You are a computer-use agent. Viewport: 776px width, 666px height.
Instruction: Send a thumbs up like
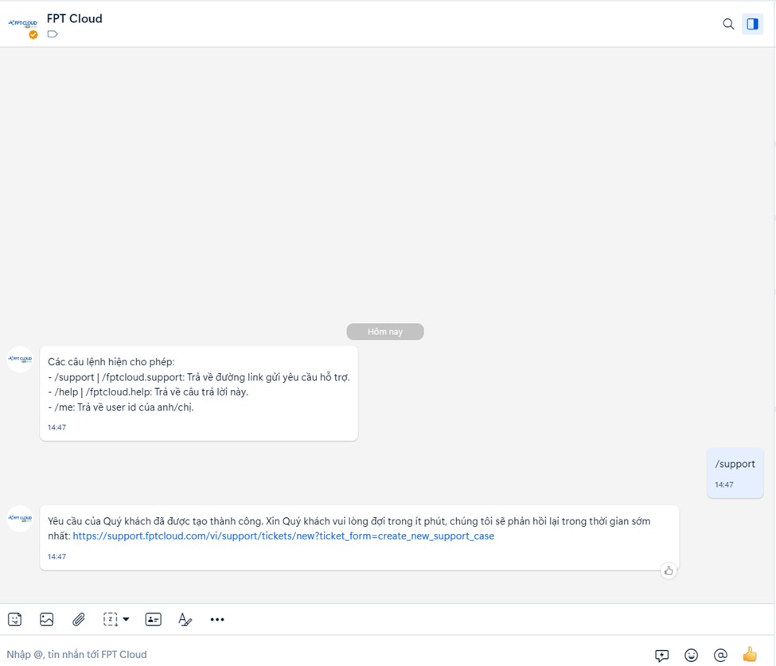[x=750, y=654]
